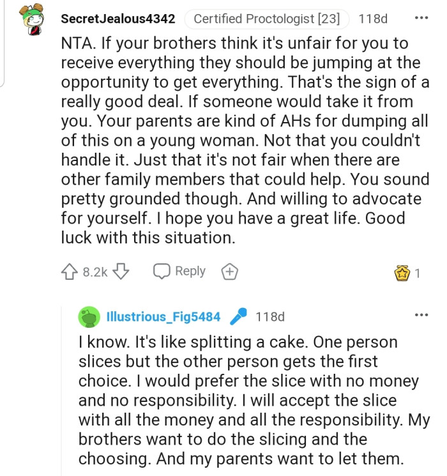The width and height of the screenshot is (447, 476).
Task: Open the more options menu on Illustrious_Fig5484's reply
Action: click(x=421, y=315)
